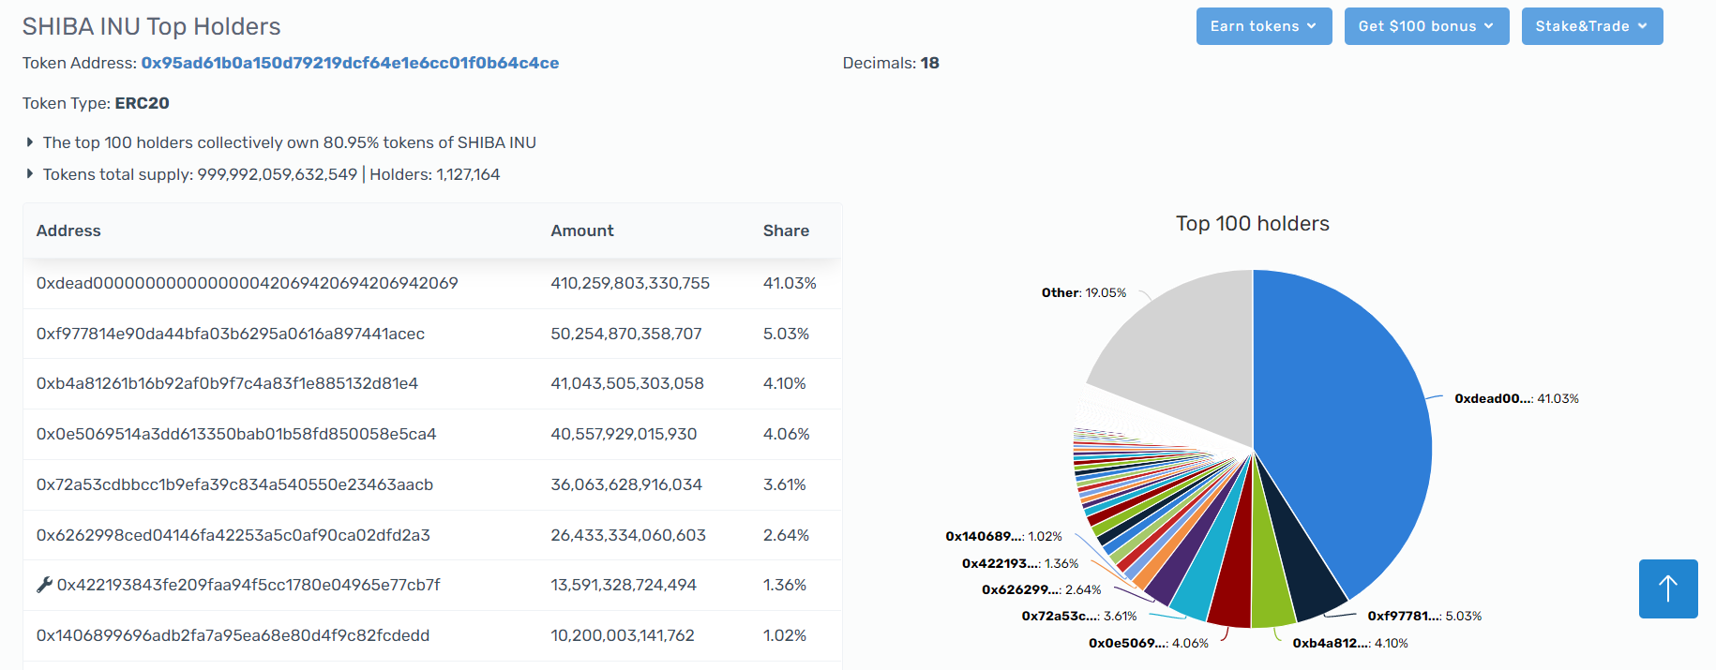Click the 0xdead00...: 41.03% chart label
The height and width of the screenshot is (670, 1716).
coord(1516,398)
